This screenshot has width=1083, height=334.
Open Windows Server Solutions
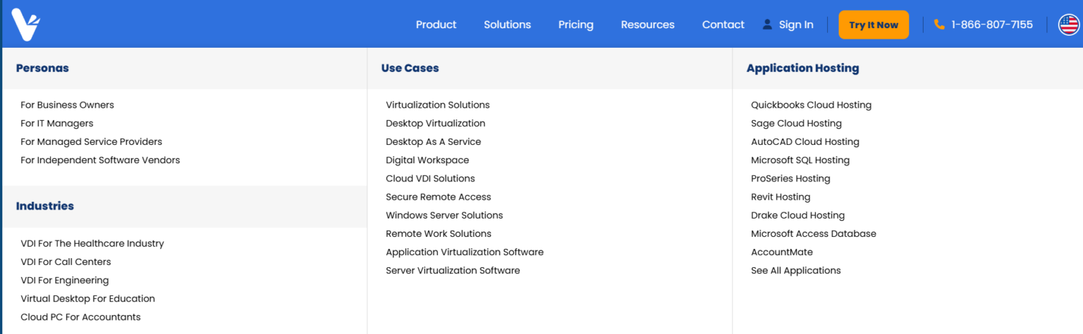444,215
